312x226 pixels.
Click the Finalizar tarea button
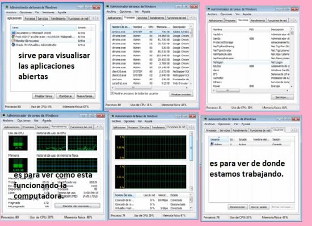click(x=43, y=96)
